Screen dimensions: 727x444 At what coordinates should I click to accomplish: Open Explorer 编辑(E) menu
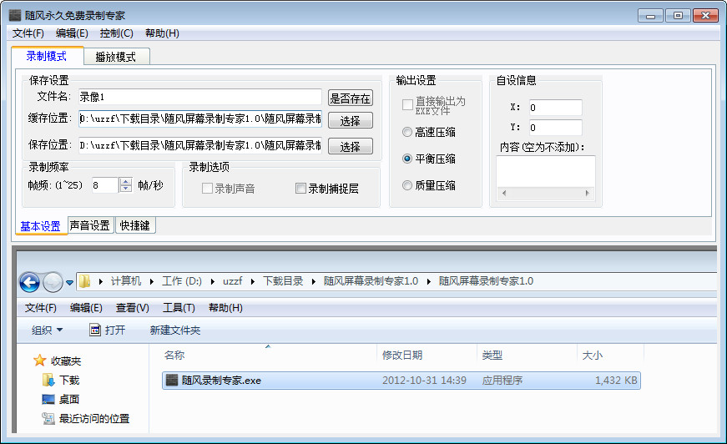(86, 308)
